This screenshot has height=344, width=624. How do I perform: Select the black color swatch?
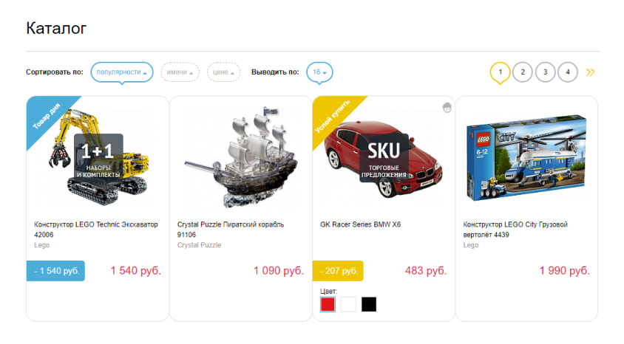point(369,305)
